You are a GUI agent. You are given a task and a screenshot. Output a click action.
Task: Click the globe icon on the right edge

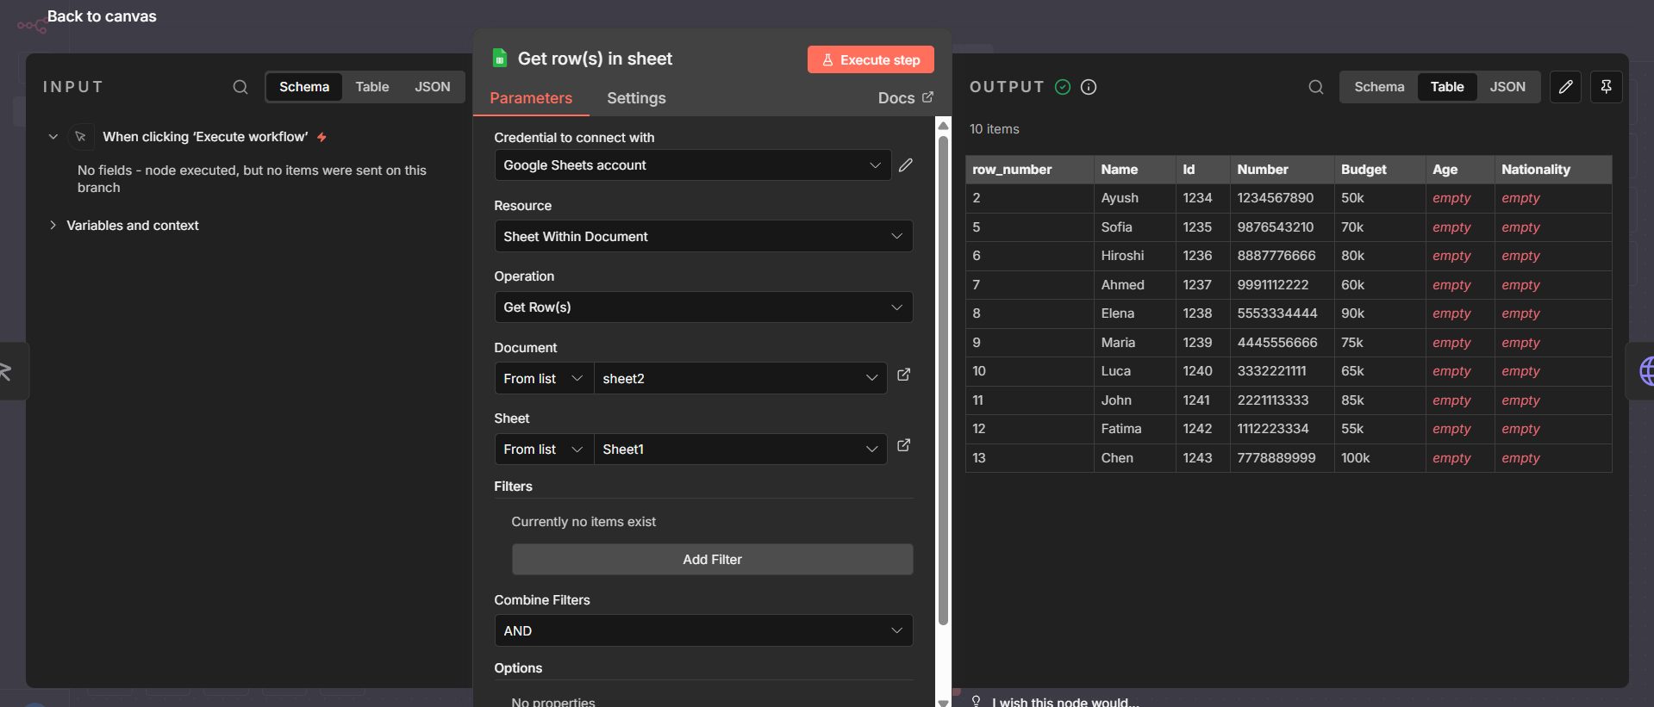point(1646,371)
